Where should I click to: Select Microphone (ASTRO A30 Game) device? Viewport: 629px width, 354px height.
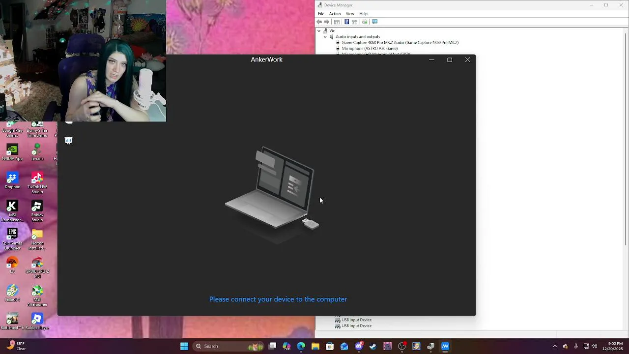click(x=370, y=49)
